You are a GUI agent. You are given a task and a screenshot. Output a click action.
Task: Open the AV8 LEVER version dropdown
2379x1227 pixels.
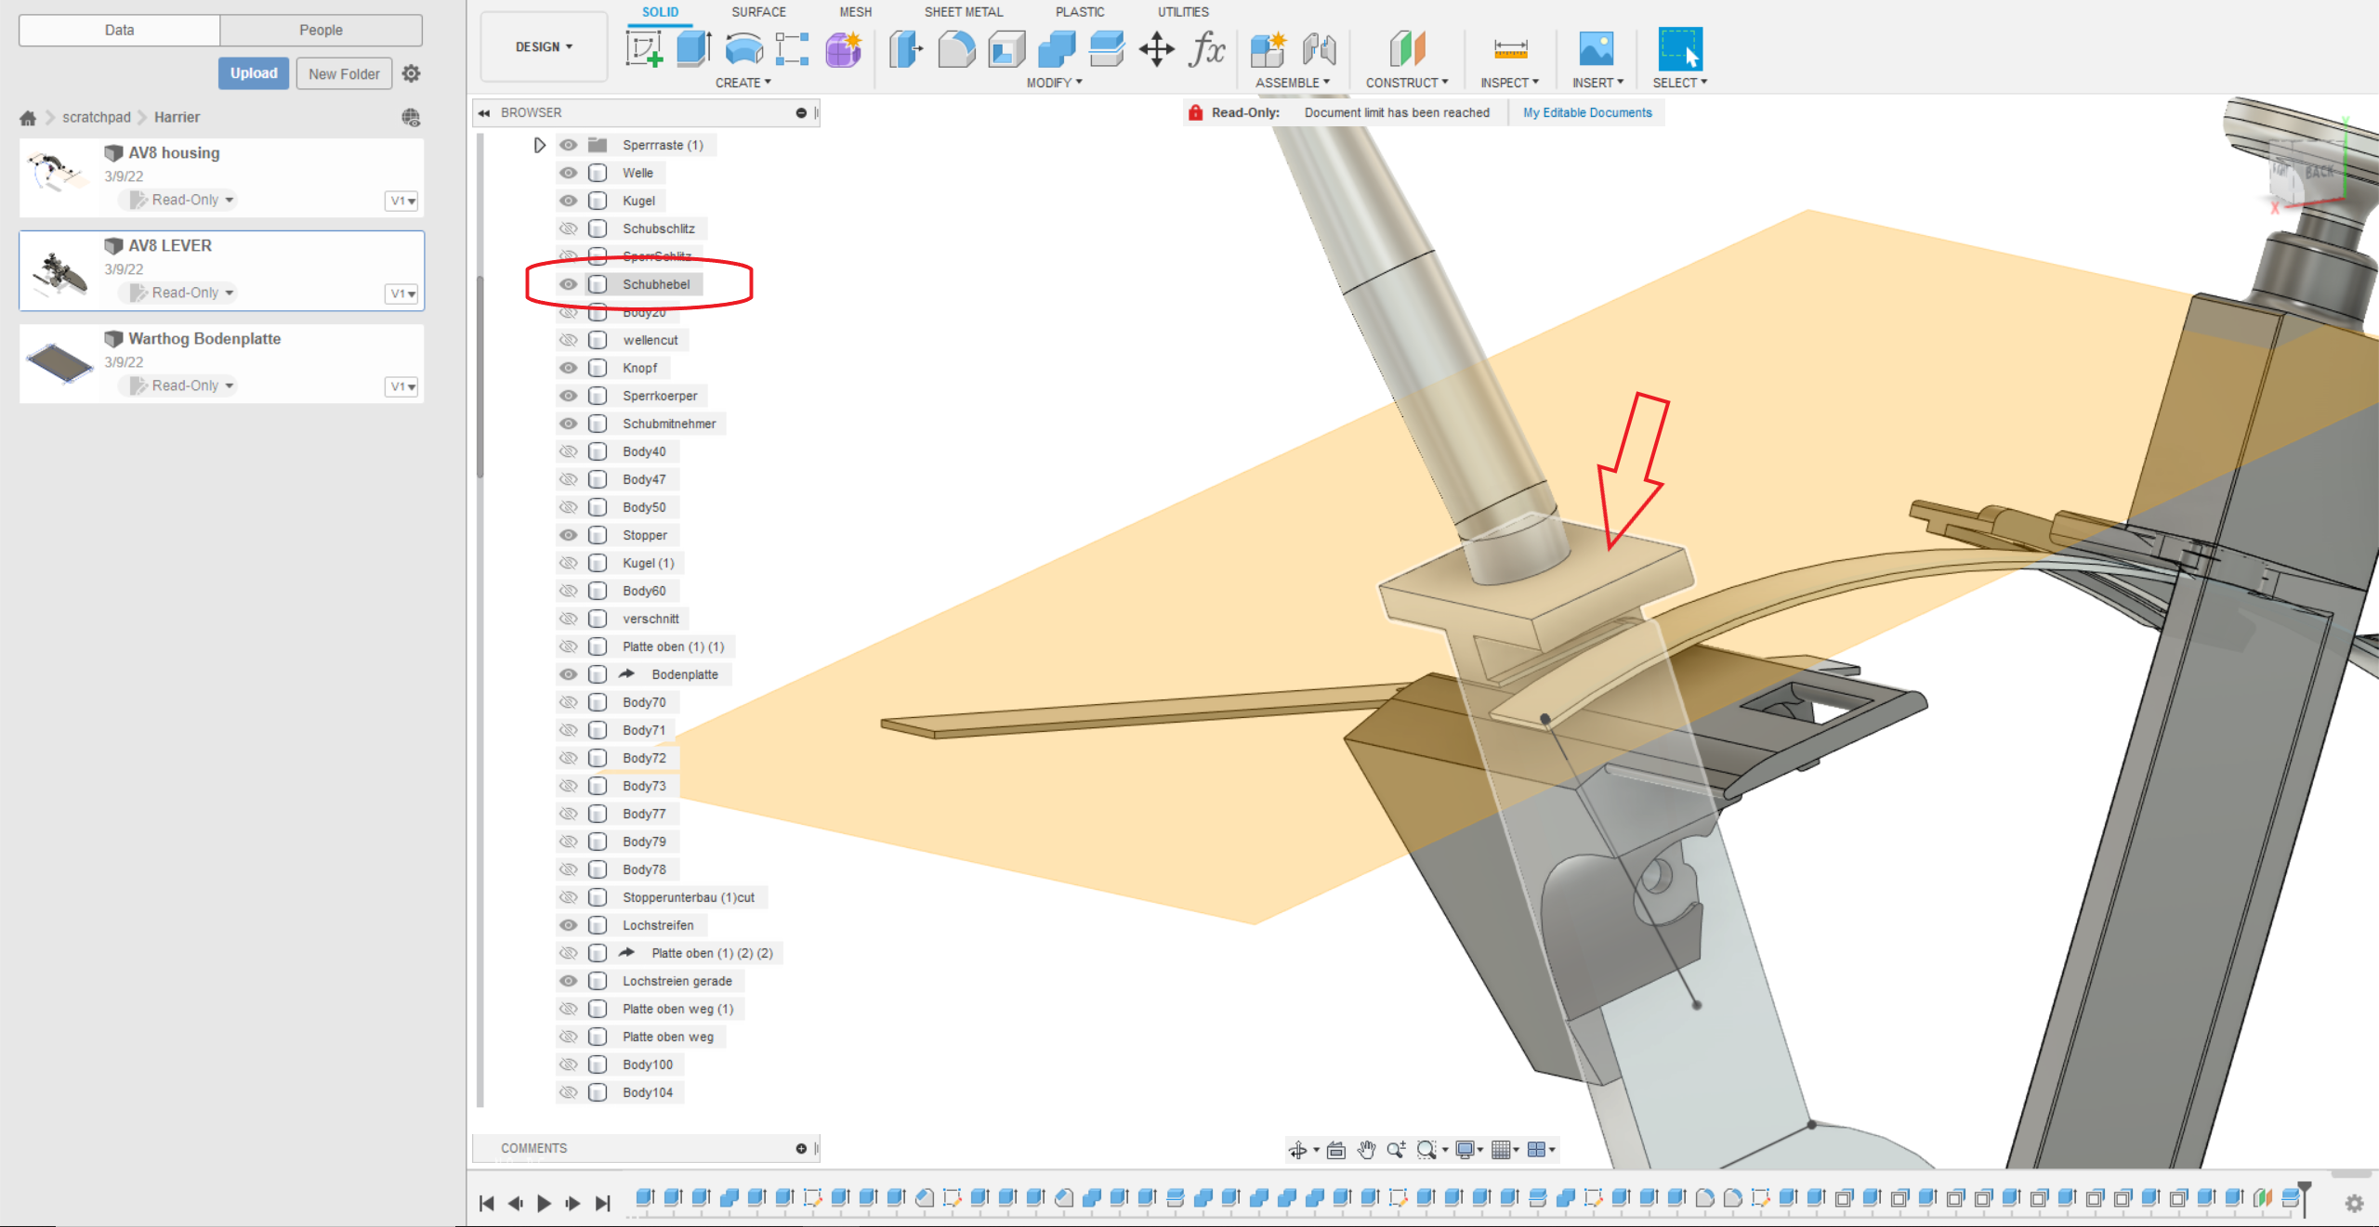[402, 294]
